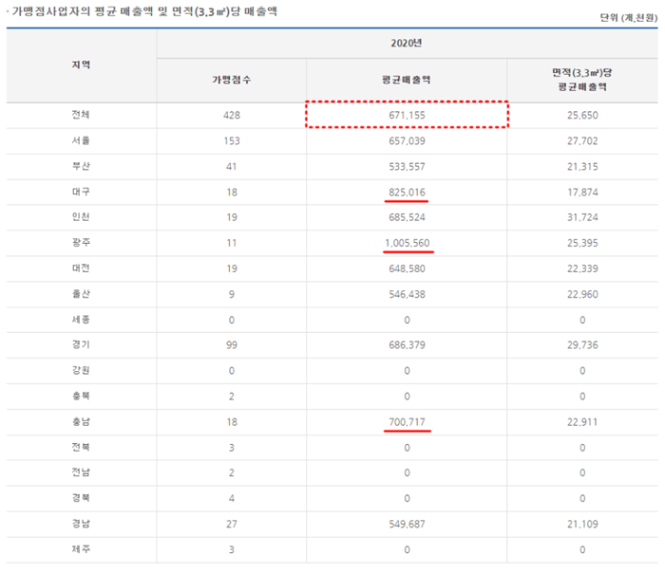Select the 대전 row label

pyautogui.click(x=81, y=268)
